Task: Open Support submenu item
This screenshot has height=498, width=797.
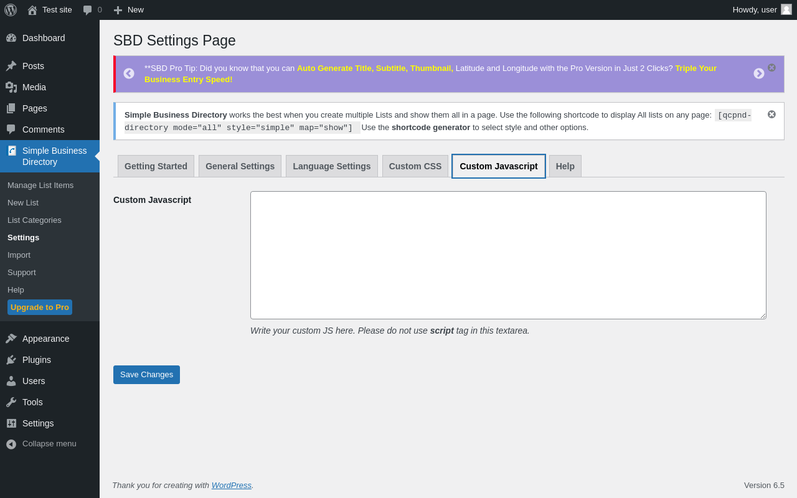Action: click(x=22, y=272)
